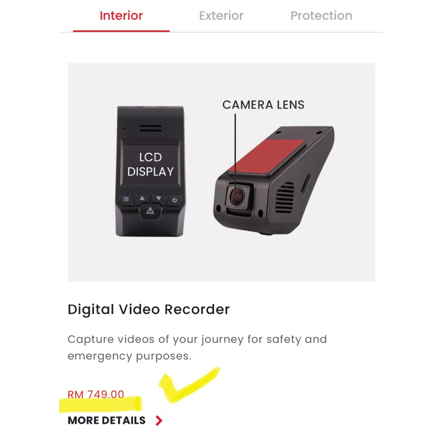
Task: Click the down arrow button on the recorder
Action: pyautogui.click(x=159, y=198)
